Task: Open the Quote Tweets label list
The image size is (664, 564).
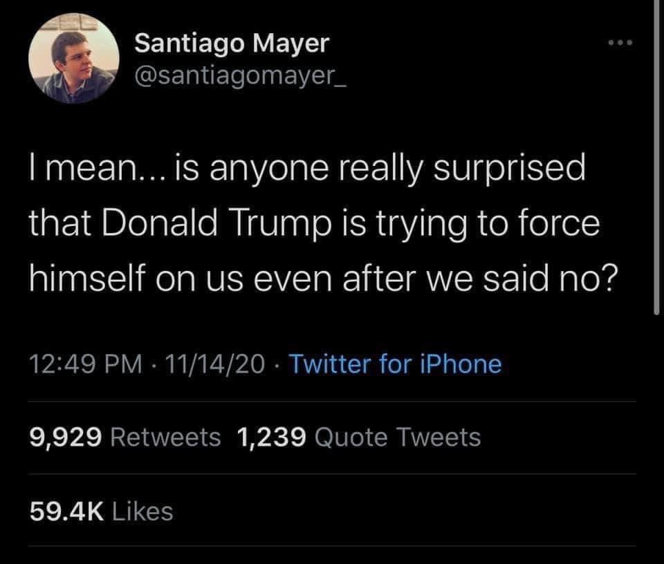Action: point(398,437)
